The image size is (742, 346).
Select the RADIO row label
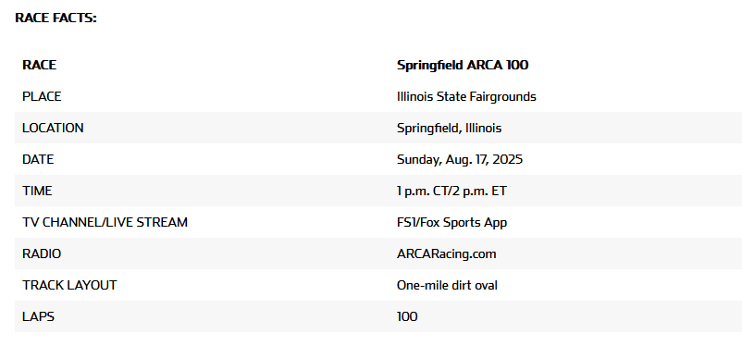42,253
